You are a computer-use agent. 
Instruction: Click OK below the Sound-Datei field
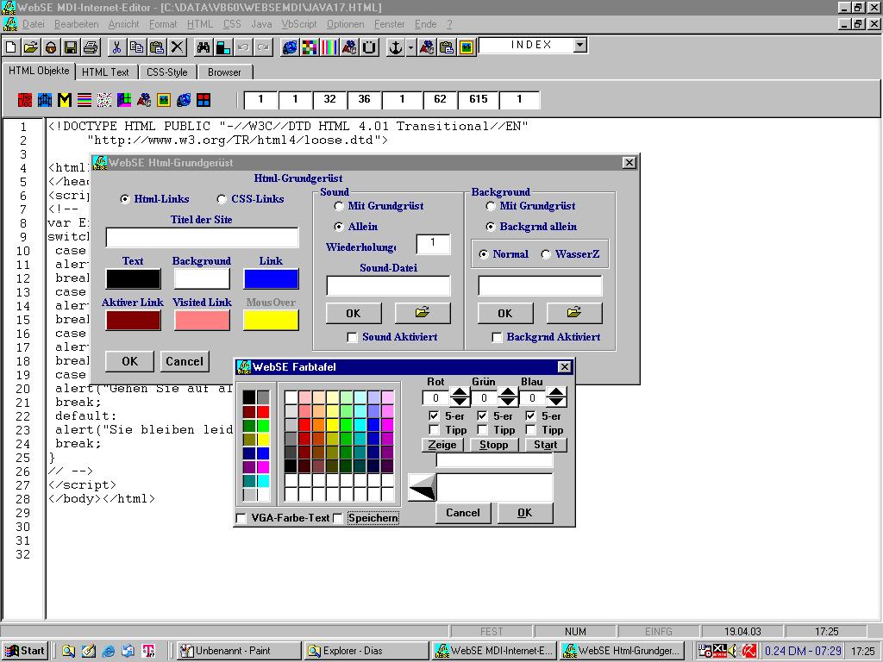[354, 313]
